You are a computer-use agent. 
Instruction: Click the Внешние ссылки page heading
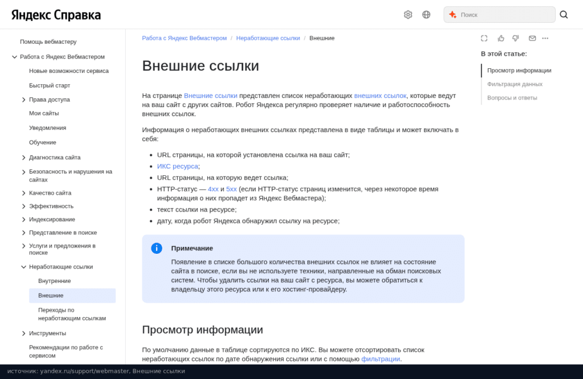[x=200, y=66]
